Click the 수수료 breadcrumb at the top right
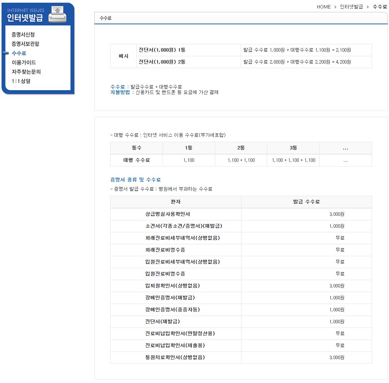 pos(380,7)
